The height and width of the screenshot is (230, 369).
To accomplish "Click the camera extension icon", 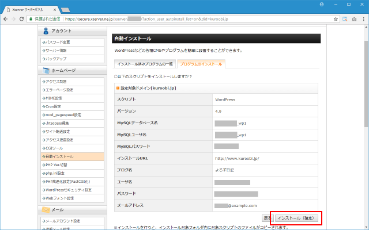I will point(353,19).
